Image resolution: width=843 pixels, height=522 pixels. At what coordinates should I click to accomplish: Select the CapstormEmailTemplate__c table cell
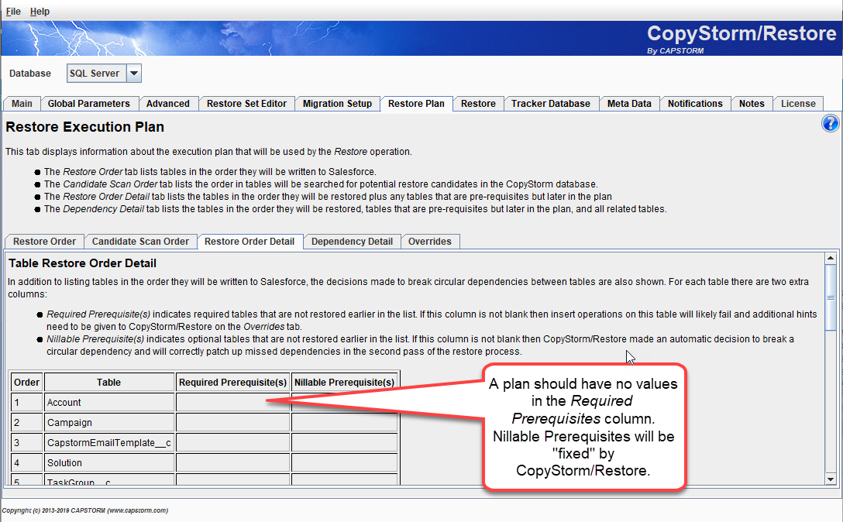point(109,443)
